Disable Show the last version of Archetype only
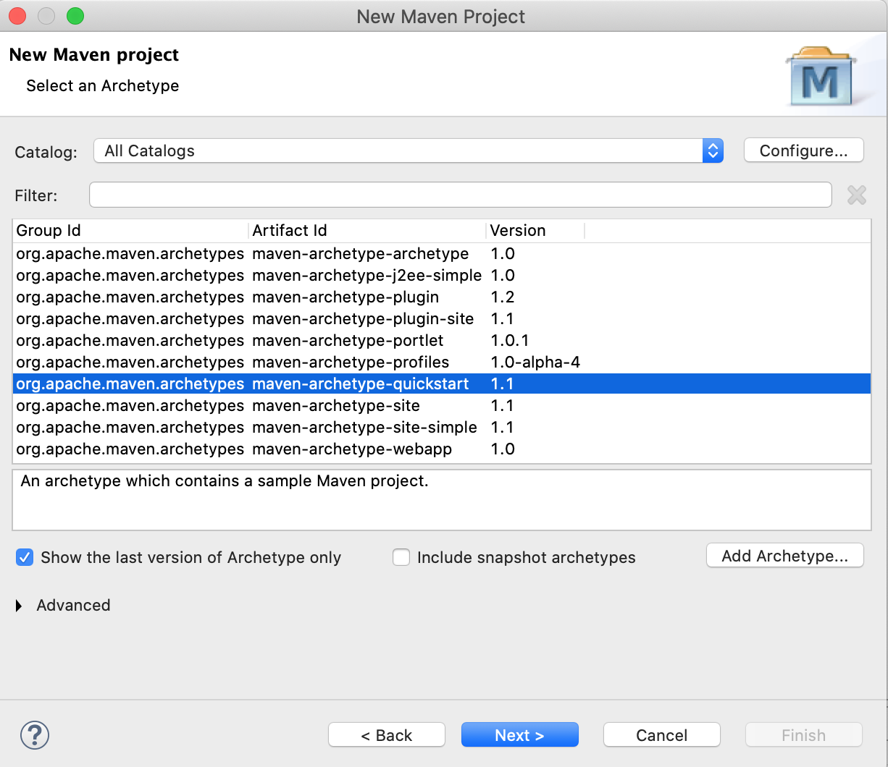The height and width of the screenshot is (767, 888). click(24, 557)
